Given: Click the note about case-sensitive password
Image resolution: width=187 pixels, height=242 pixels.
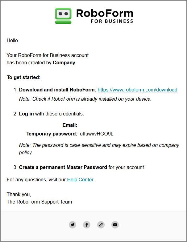Looking at the screenshot, I should (x=99, y=148).
